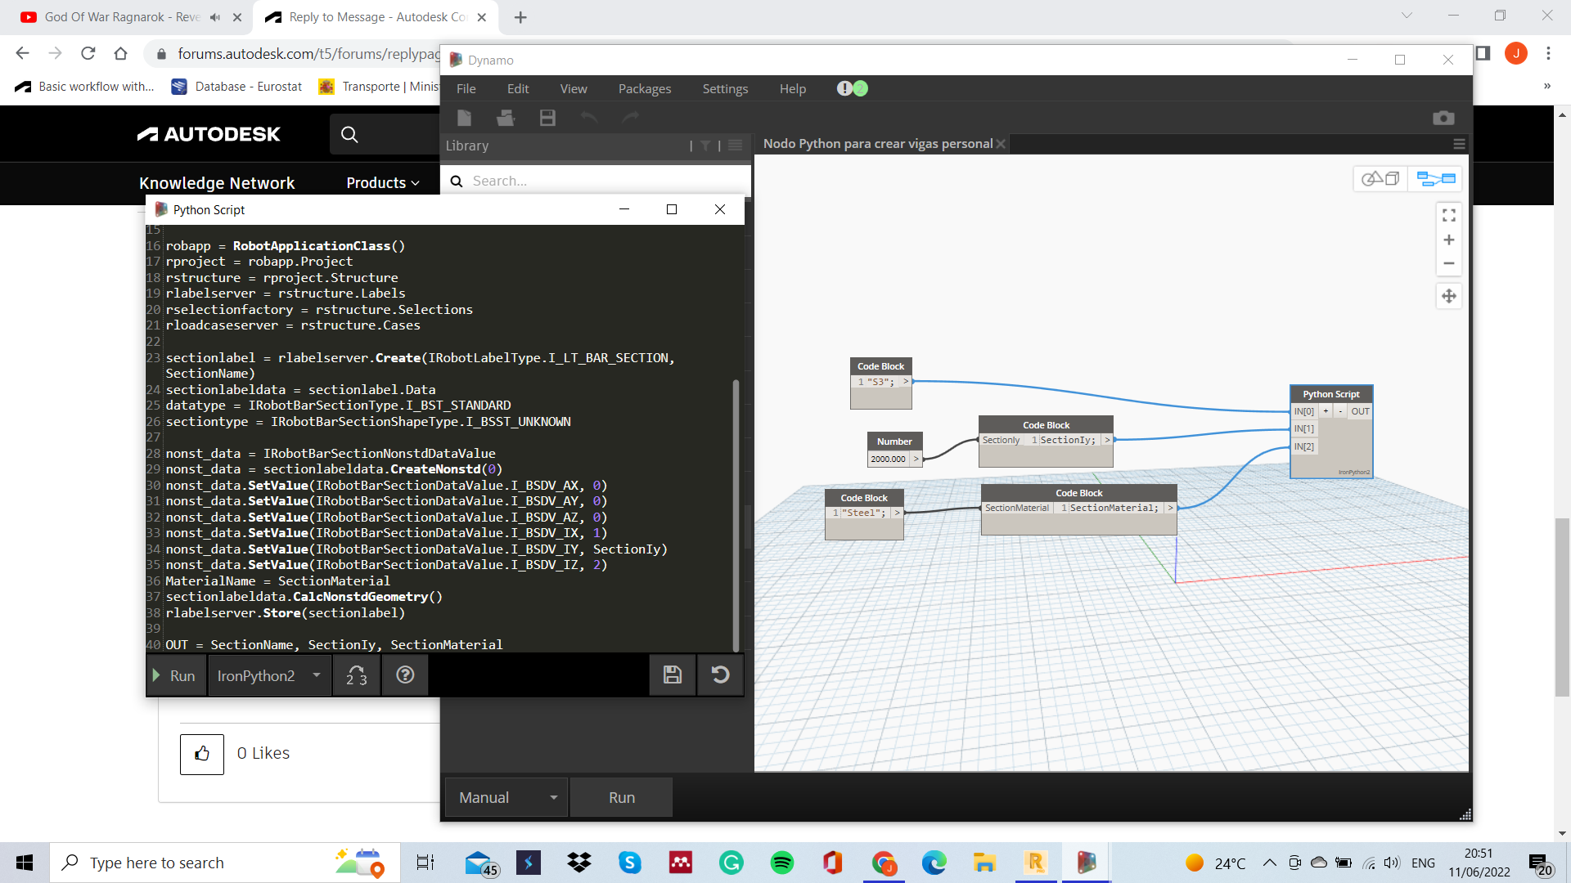Run the Dynamo graph
Viewport: 1571px width, 883px height.
pyautogui.click(x=620, y=796)
